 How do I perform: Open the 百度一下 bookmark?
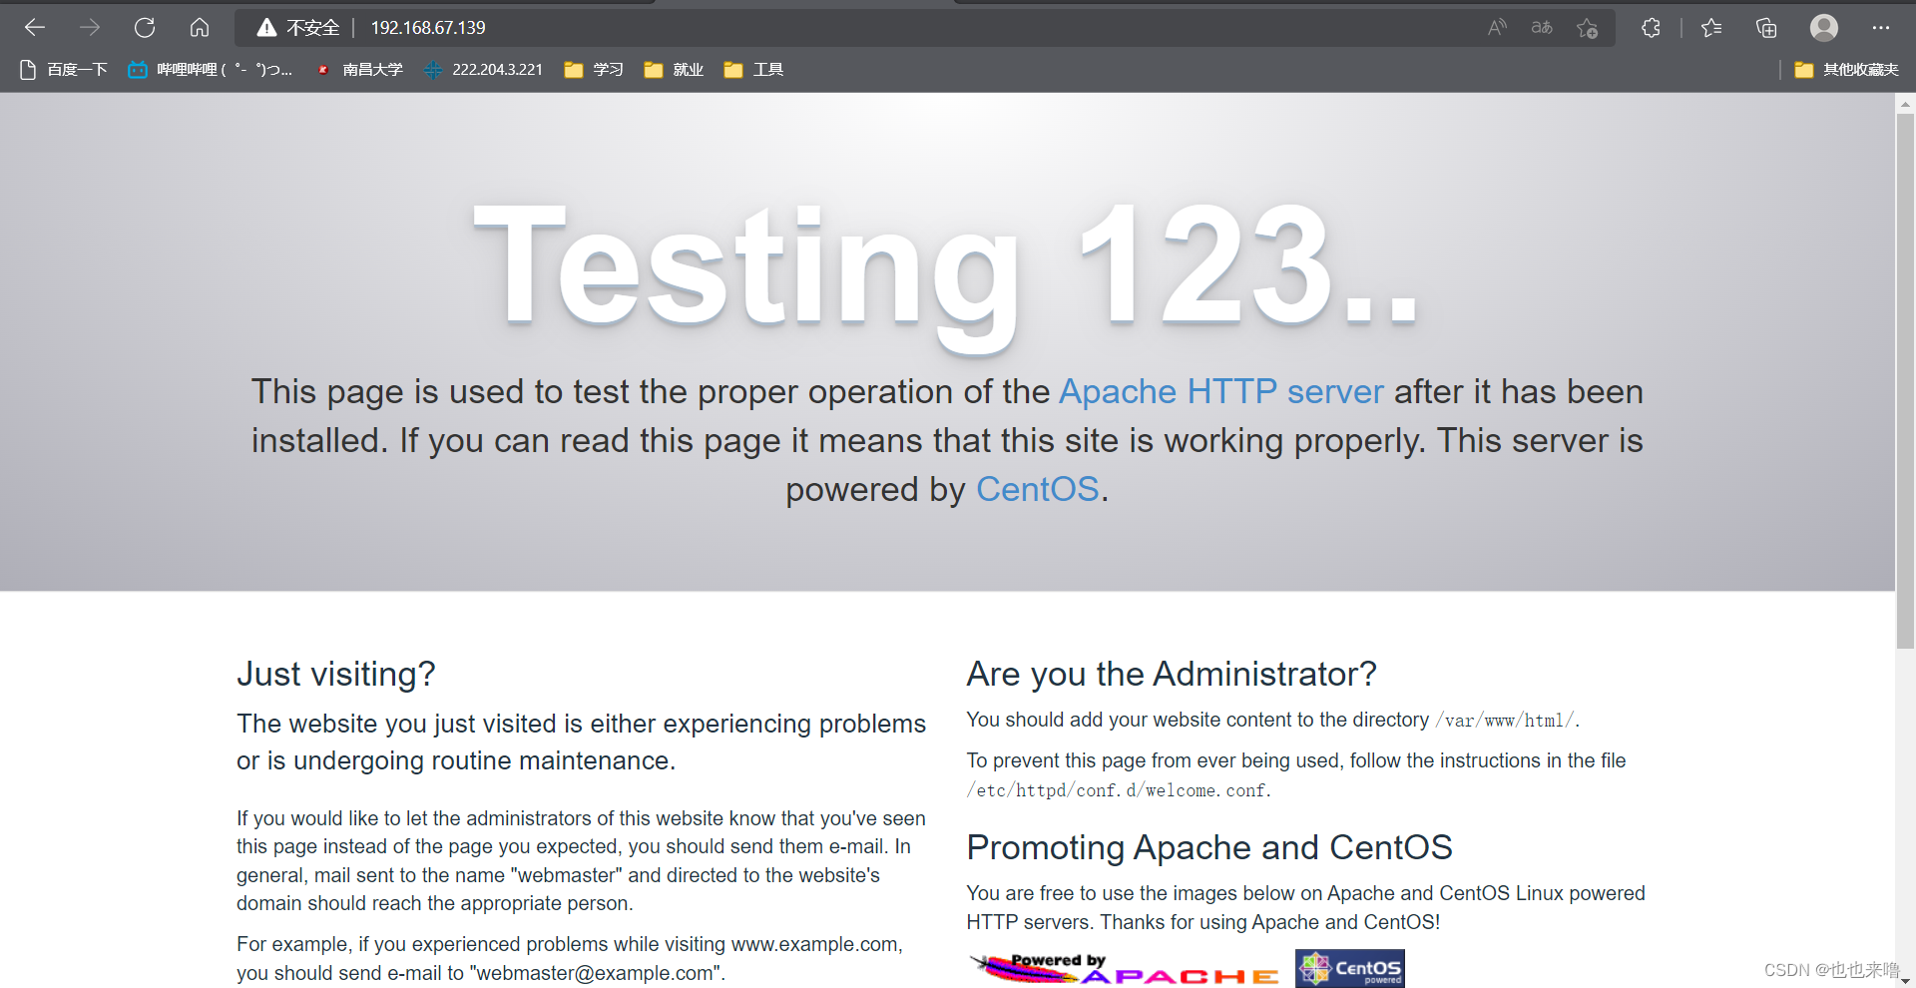pyautogui.click(x=64, y=70)
